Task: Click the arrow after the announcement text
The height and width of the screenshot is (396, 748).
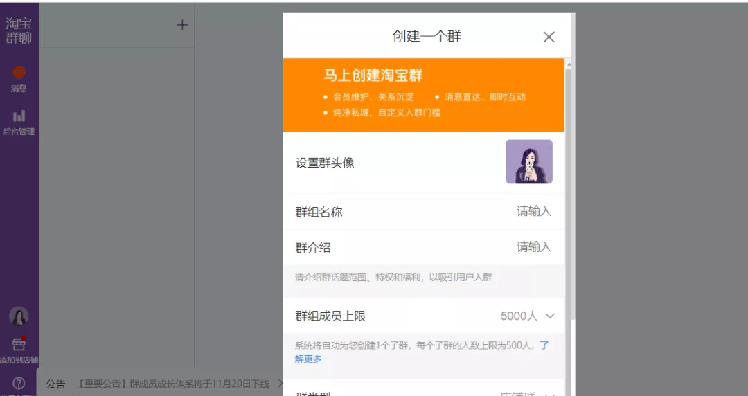Action: [279, 383]
